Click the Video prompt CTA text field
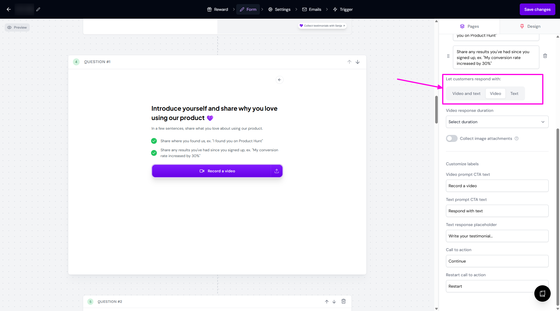This screenshot has height=311, width=560. pos(497,186)
